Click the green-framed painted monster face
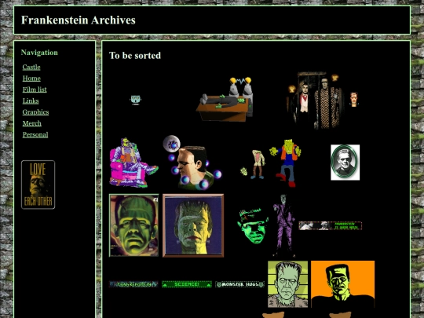Viewport: 424px width, 318px height. 133,225
